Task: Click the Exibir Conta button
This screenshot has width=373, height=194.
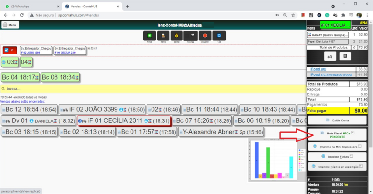Action: pos(337,120)
